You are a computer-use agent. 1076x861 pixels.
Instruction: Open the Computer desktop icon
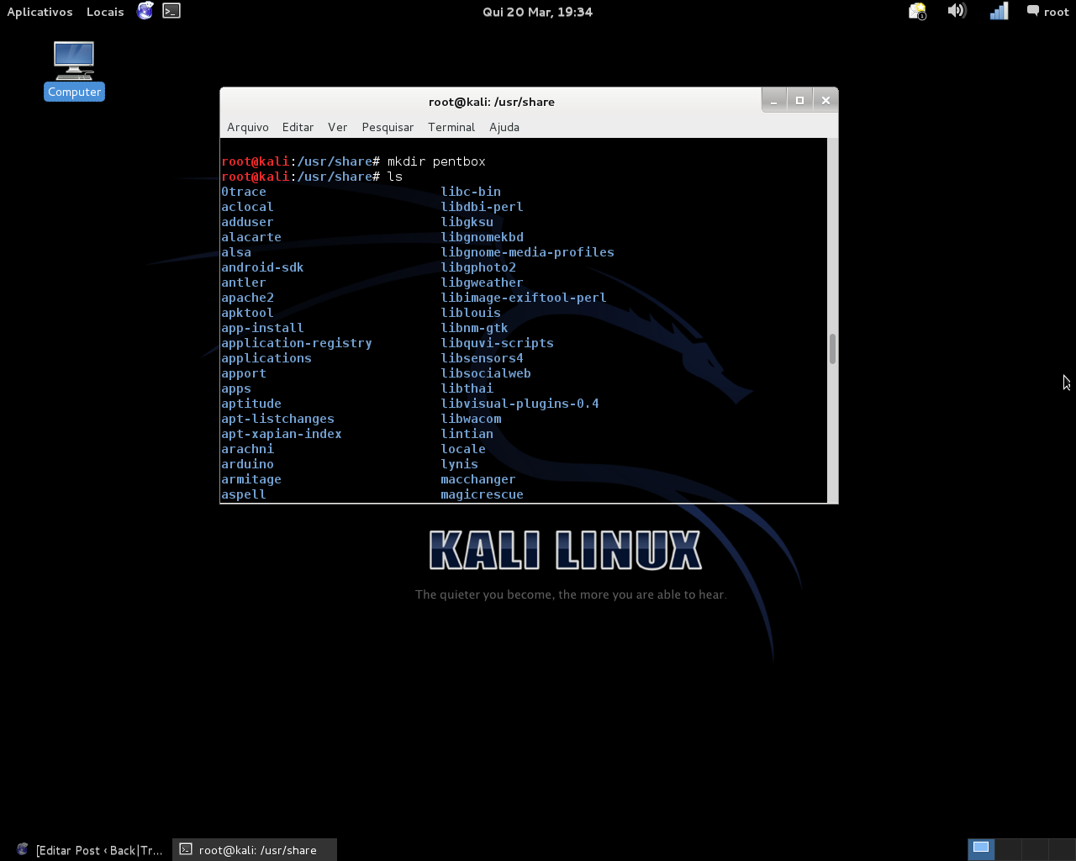[x=74, y=71]
